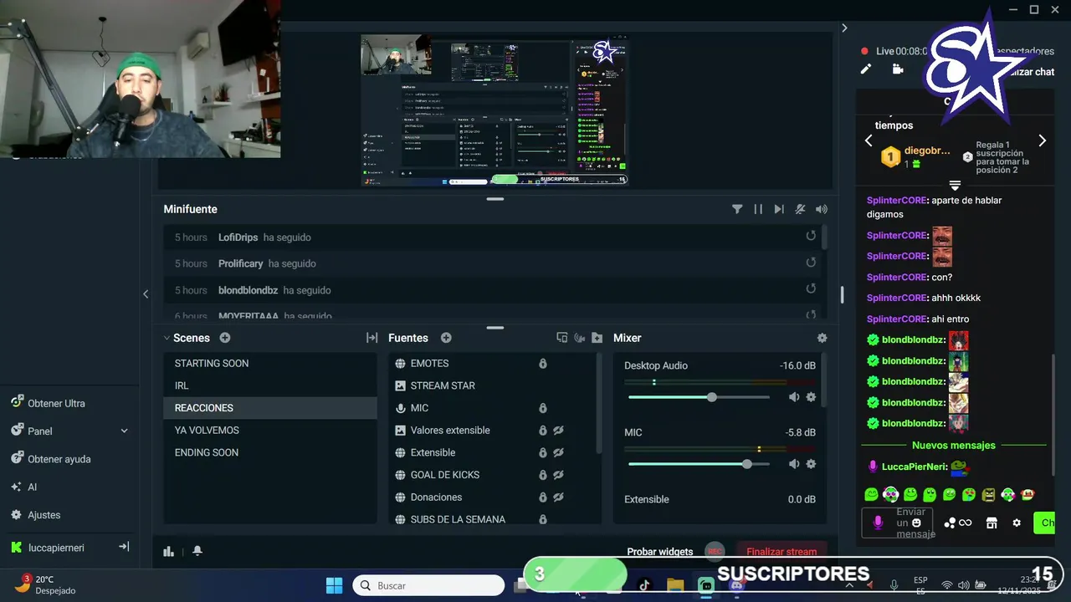Screen dimensions: 1071x602
Task: Add a source folder in Fuentes
Action: point(597,338)
